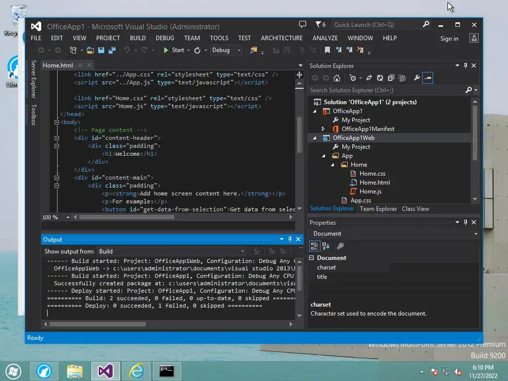The image size is (508, 381).
Task: Click the feedback speech bubble icon
Action: pos(303,24)
